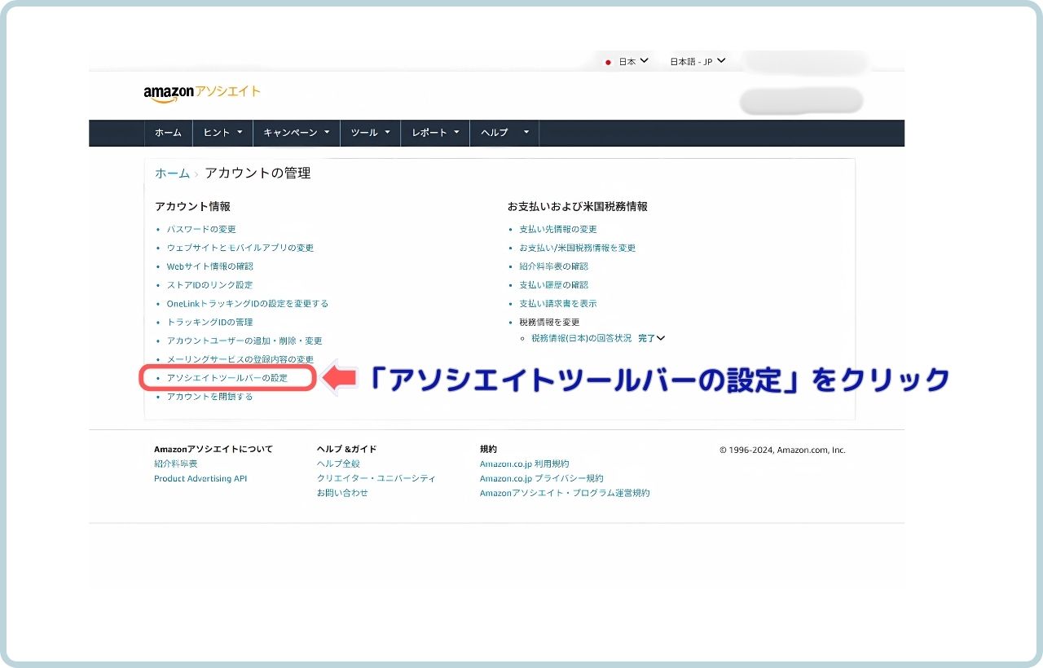Screen dimensions: 1043x668
Task: Click the アカウント情報 section heading
Action: click(192, 207)
